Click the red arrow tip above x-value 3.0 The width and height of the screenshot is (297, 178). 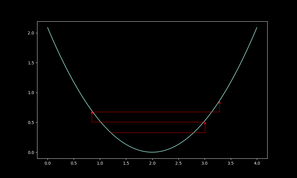(x=205, y=123)
